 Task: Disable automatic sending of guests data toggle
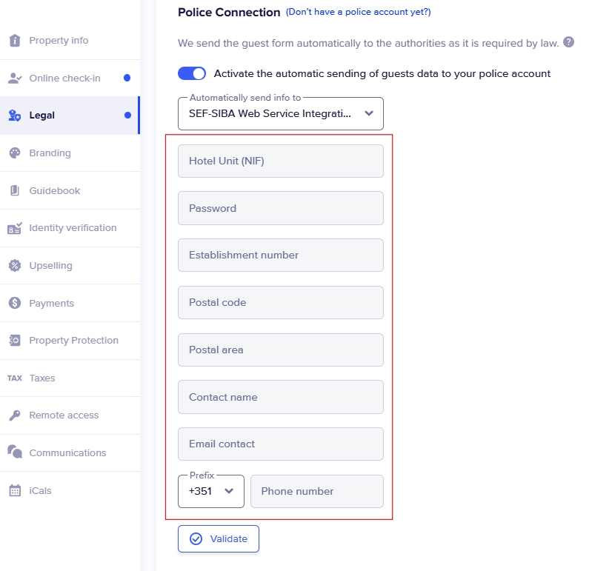pyautogui.click(x=192, y=73)
